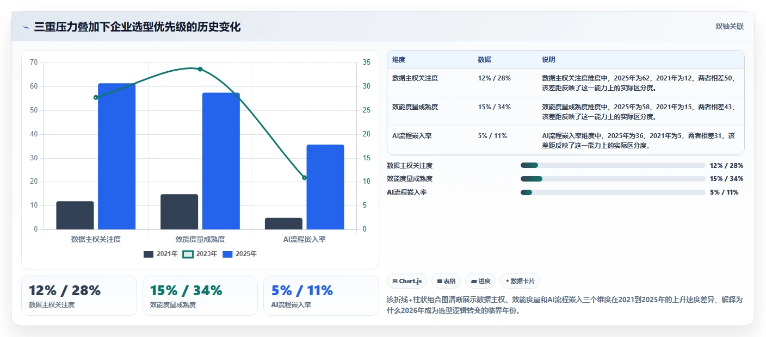766x337 pixels.
Task: Click the 2021年 bar for 效能度量成熟度
Action: [x=179, y=211]
